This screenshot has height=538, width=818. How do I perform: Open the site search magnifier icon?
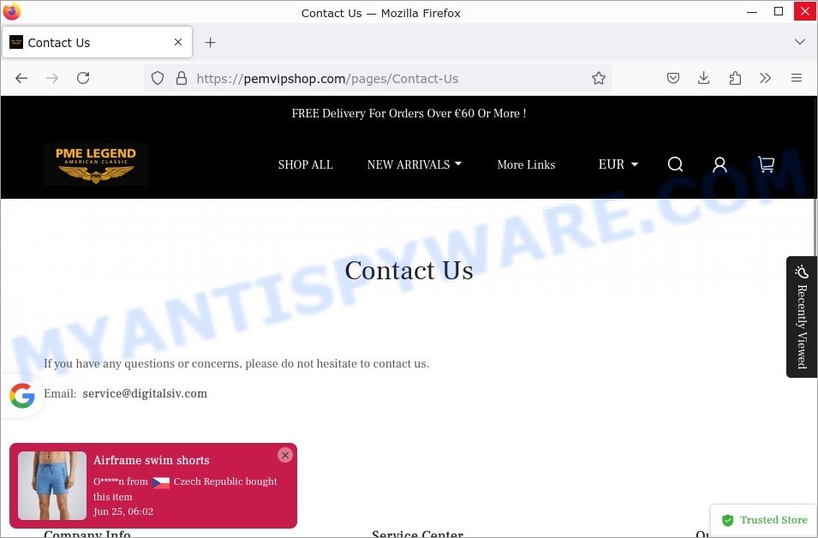pos(675,164)
